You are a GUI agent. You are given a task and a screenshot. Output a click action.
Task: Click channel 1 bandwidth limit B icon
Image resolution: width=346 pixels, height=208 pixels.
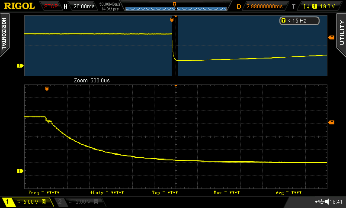click(x=44, y=202)
